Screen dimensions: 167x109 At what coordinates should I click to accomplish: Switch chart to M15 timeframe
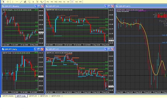56,2
